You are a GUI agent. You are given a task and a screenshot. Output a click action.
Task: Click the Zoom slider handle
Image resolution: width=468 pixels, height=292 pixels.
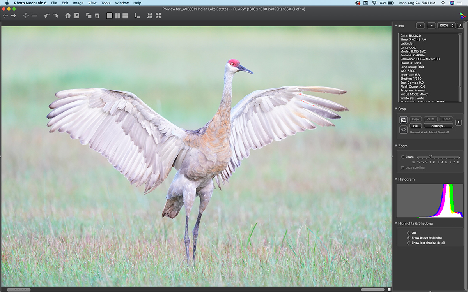pos(430,157)
